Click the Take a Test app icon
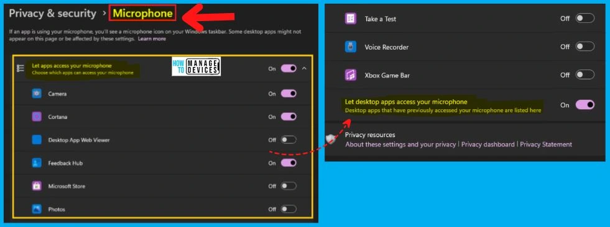Viewport: 610px width, 227px height. pos(351,19)
